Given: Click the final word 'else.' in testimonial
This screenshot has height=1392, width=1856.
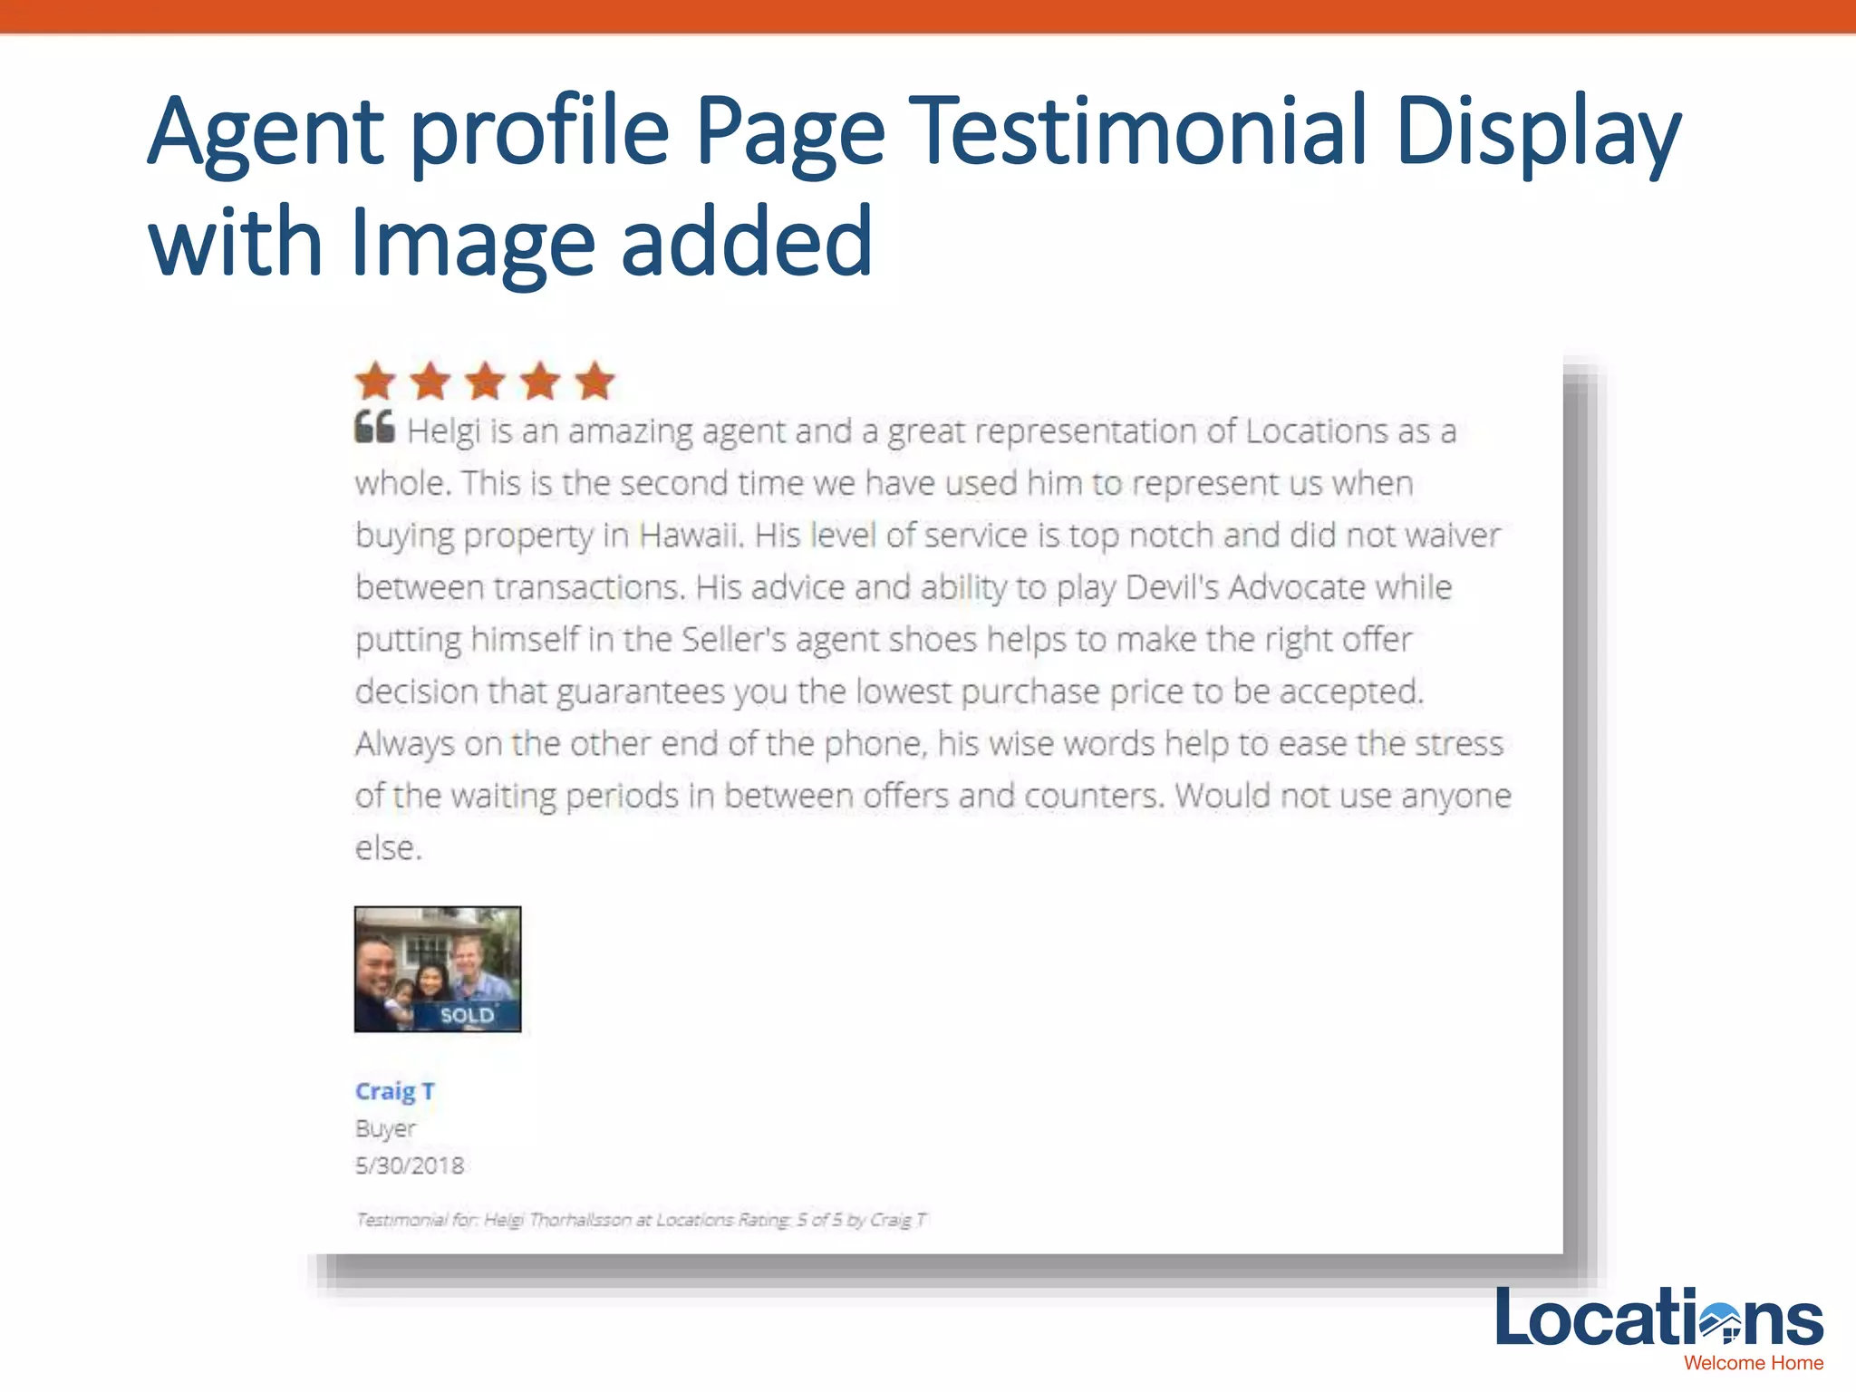Looking at the screenshot, I should coord(388,848).
